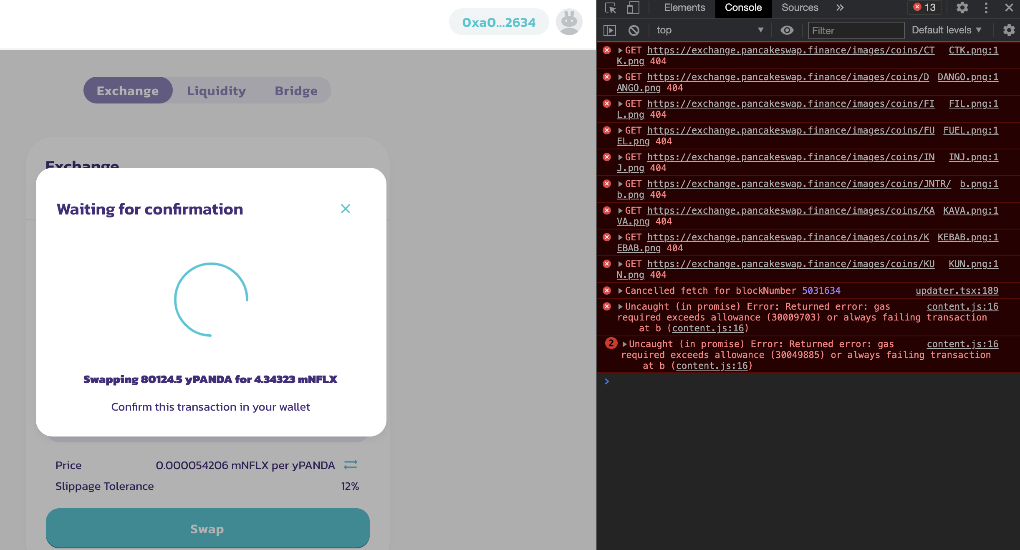1020x550 pixels.
Task: Expand the Default levels dropdown
Action: pos(946,30)
